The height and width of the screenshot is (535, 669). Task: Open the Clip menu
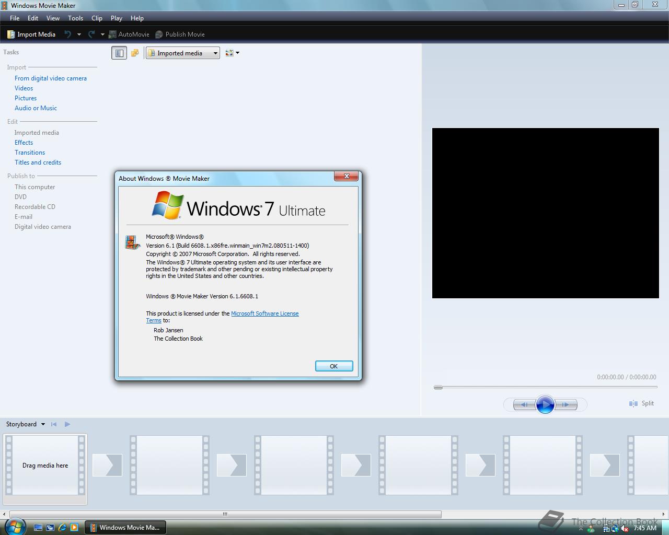tap(97, 18)
